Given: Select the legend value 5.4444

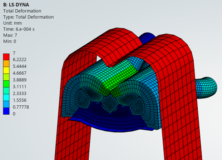Looking at the screenshot, I should click(x=20, y=66).
